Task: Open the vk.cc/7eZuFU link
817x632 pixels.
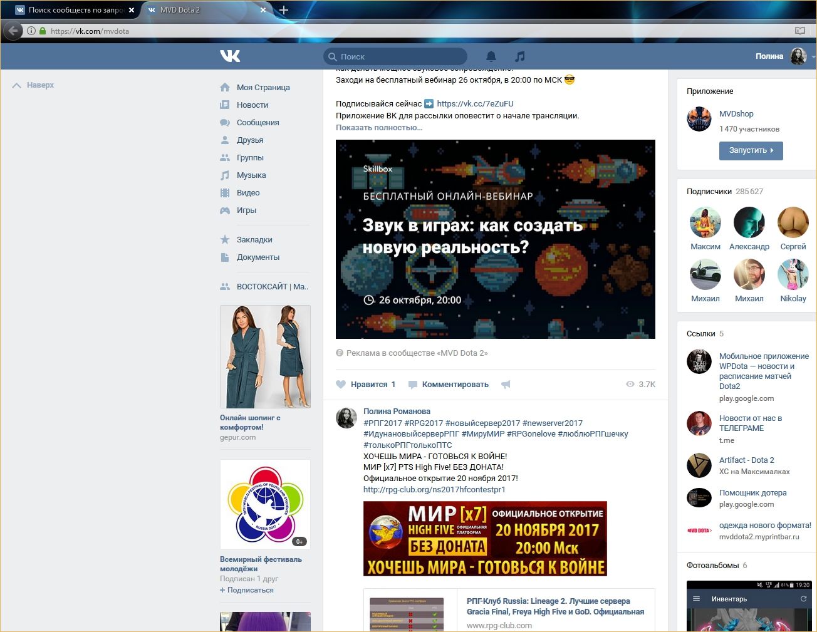Action: click(x=475, y=104)
